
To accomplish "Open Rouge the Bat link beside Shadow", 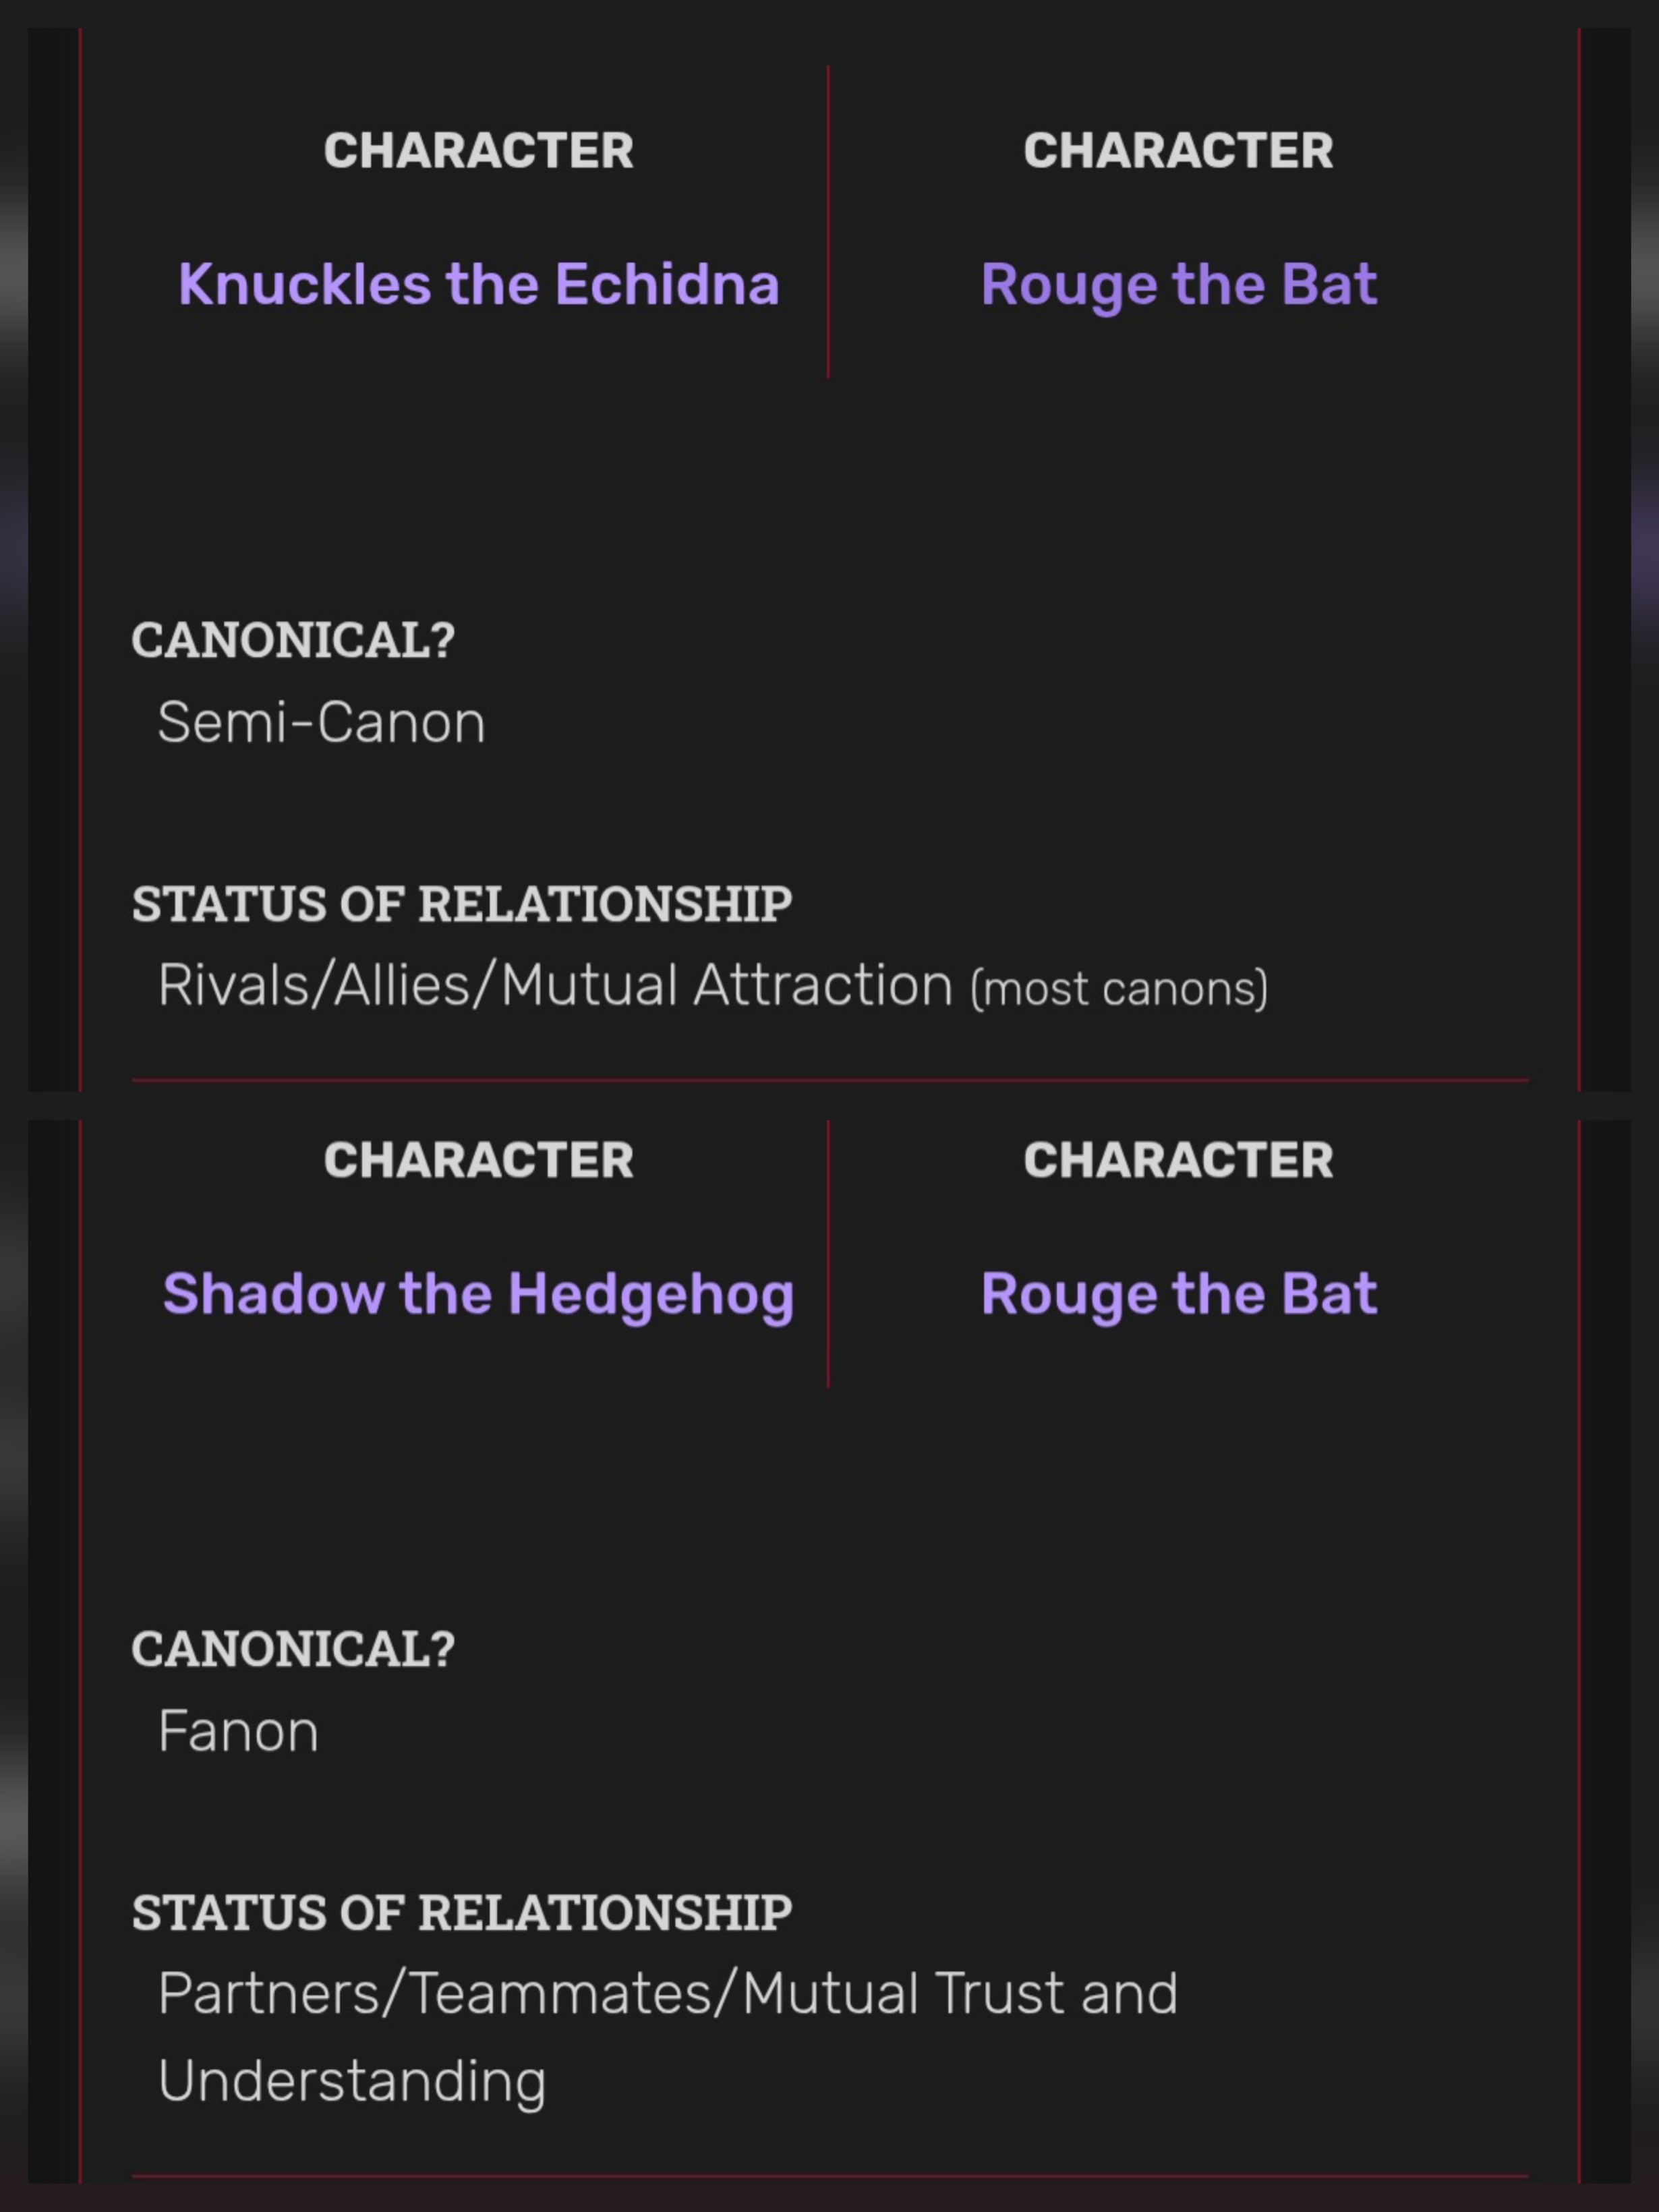I will 1178,1294.
